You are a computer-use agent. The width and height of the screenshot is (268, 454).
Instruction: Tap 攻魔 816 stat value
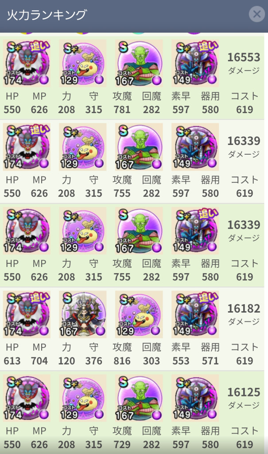coord(122,361)
